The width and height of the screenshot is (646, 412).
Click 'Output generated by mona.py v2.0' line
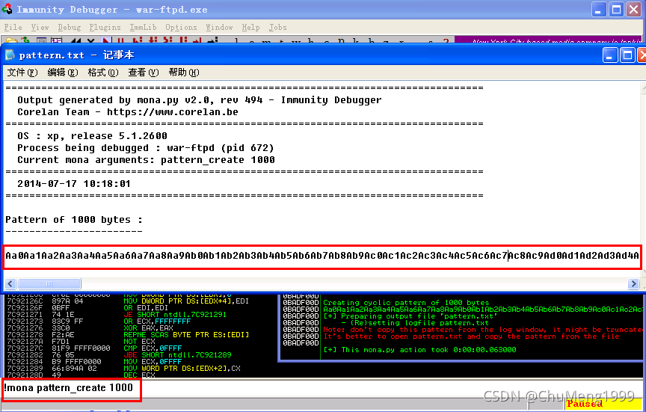200,100
